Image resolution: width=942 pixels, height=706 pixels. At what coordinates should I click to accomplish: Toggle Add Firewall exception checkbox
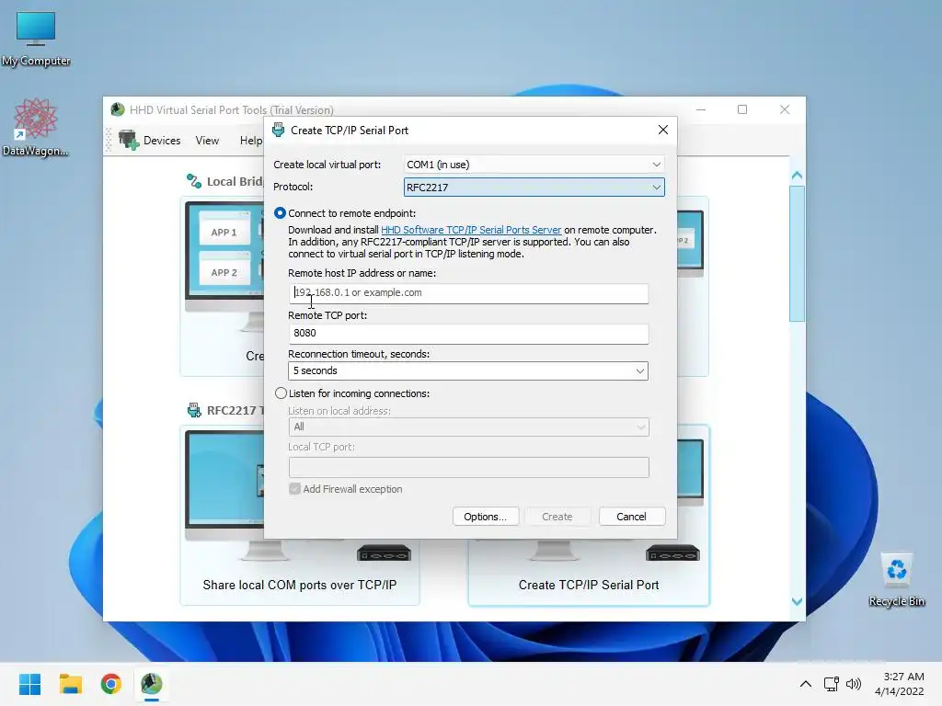click(294, 489)
